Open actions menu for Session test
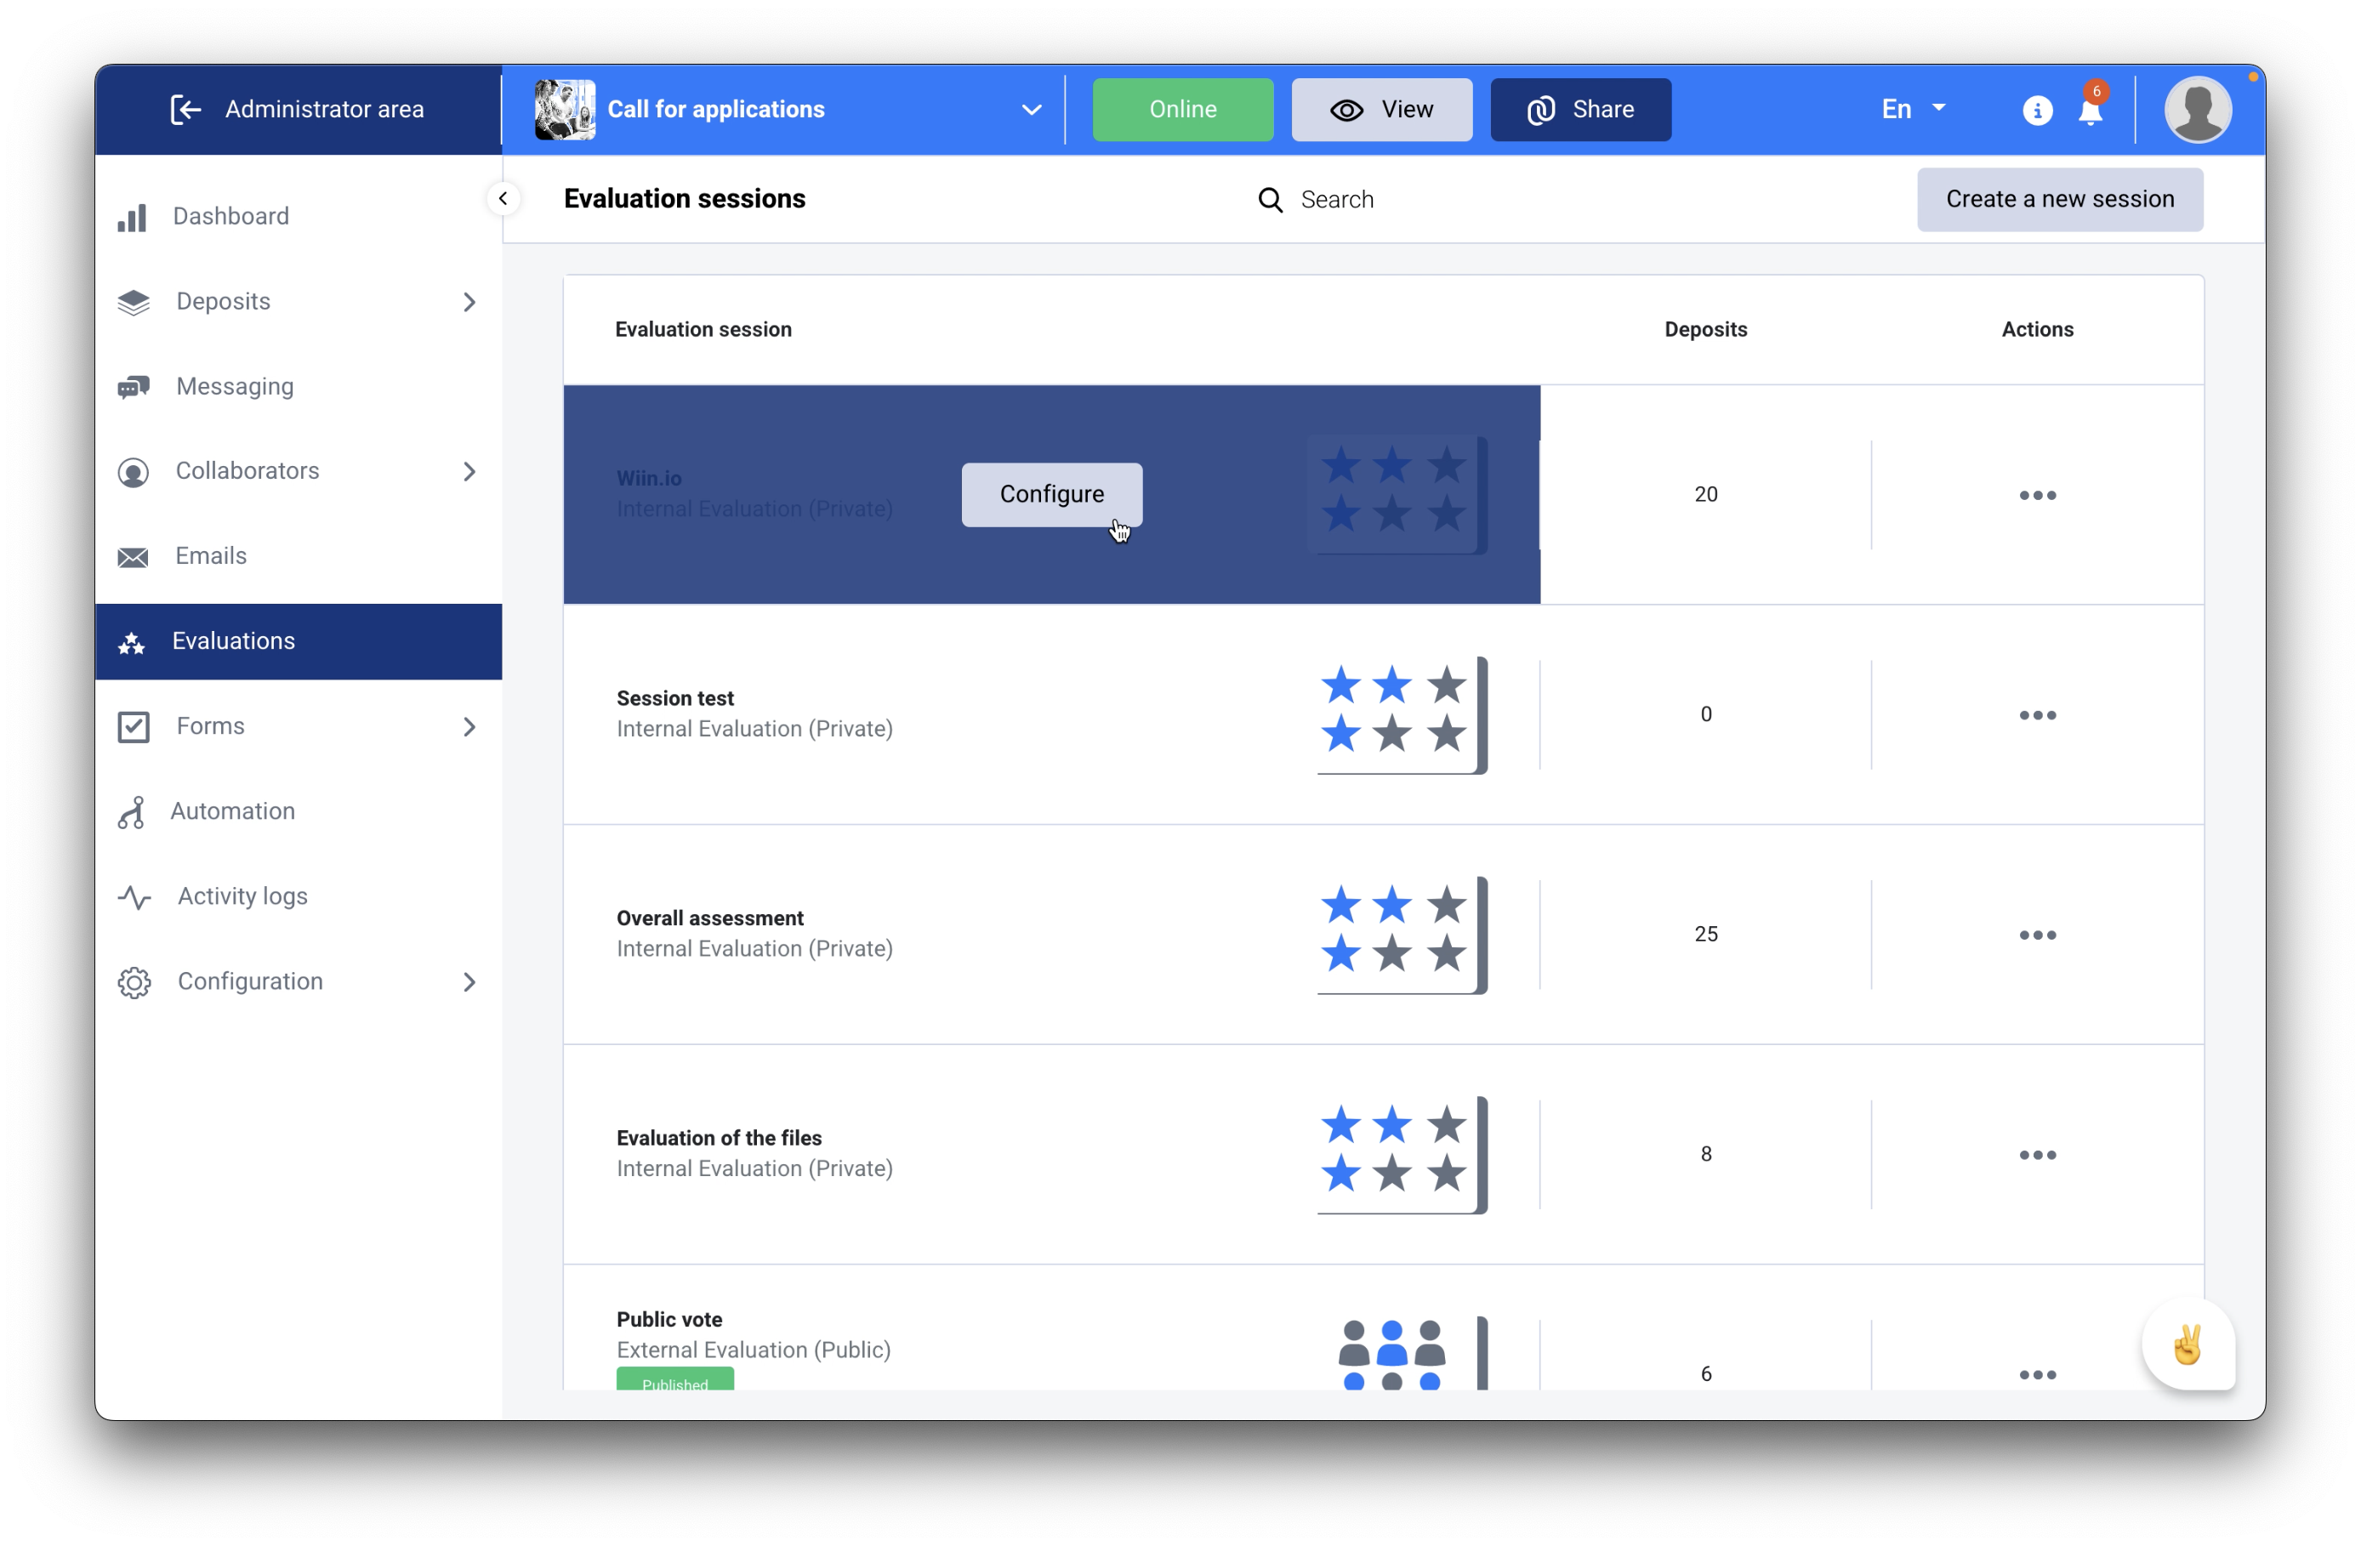 pyautogui.click(x=2037, y=715)
